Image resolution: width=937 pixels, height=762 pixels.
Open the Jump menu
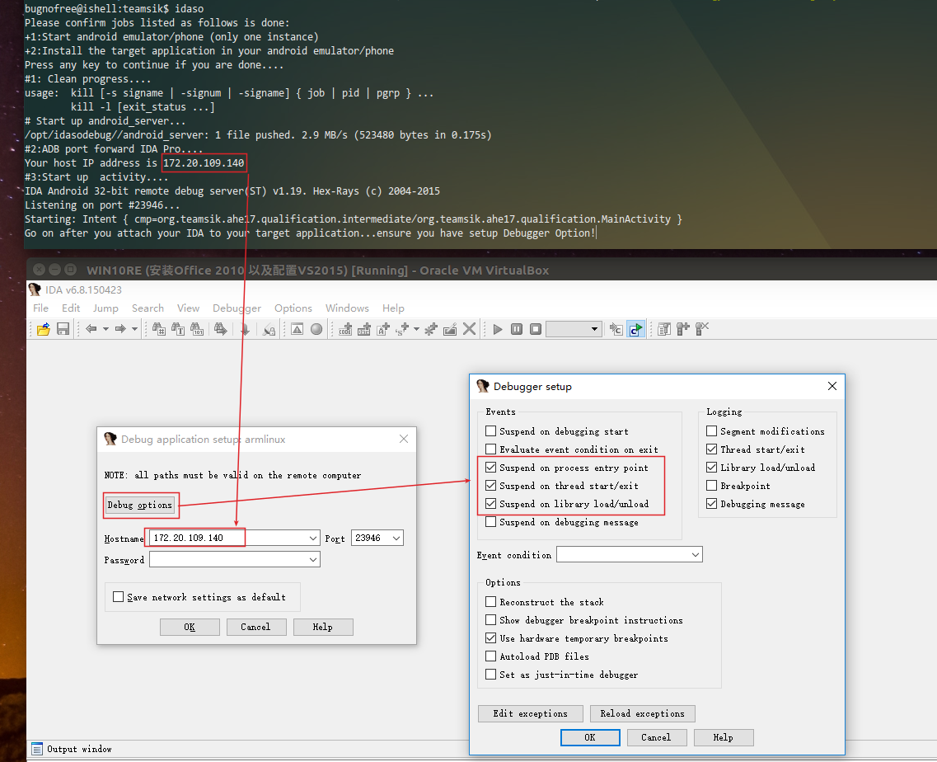tap(105, 308)
